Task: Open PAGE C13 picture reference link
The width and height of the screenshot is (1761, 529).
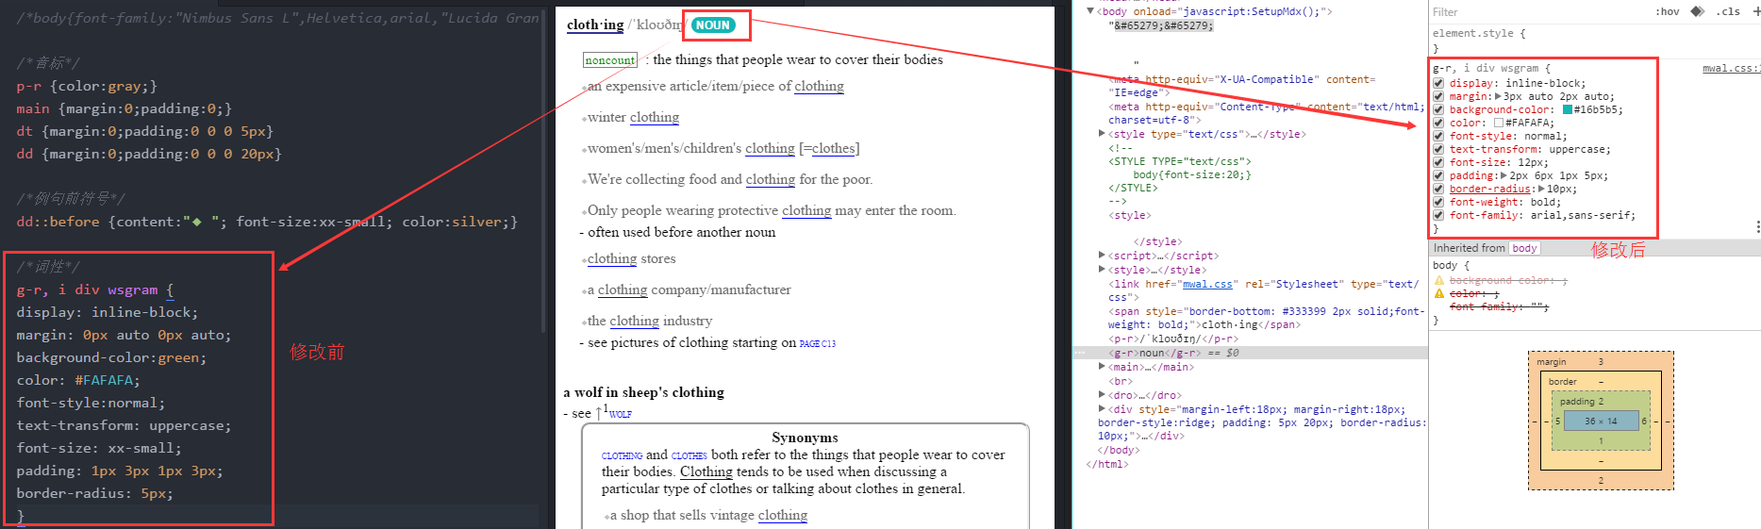Action: point(818,344)
